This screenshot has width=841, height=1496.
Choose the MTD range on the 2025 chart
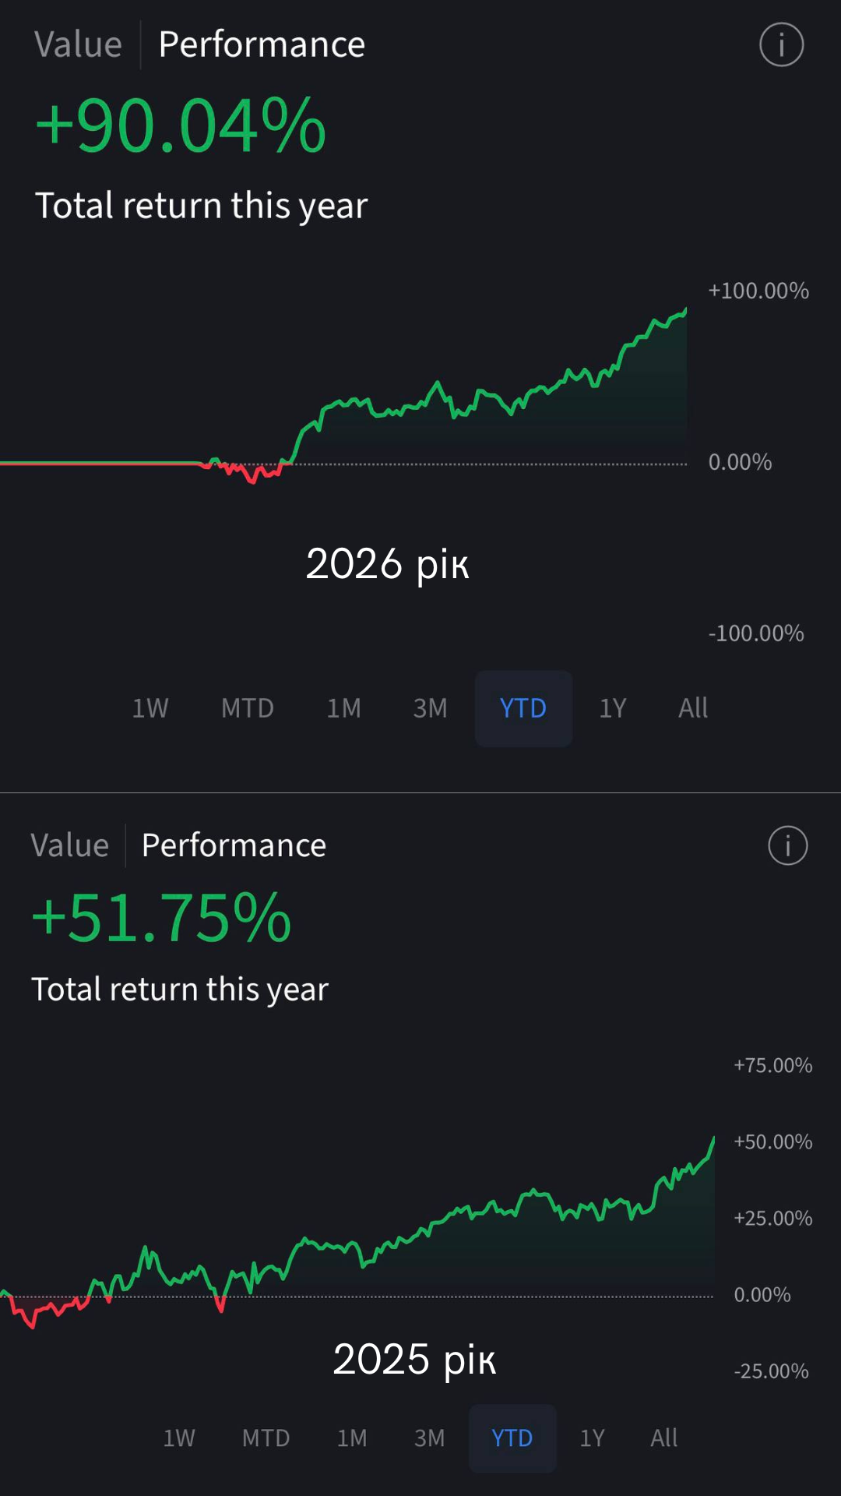pos(266,1438)
